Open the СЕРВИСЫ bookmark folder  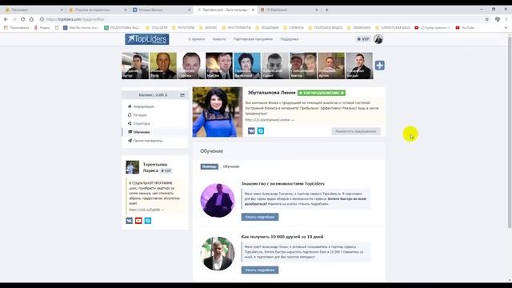[x=294, y=28]
